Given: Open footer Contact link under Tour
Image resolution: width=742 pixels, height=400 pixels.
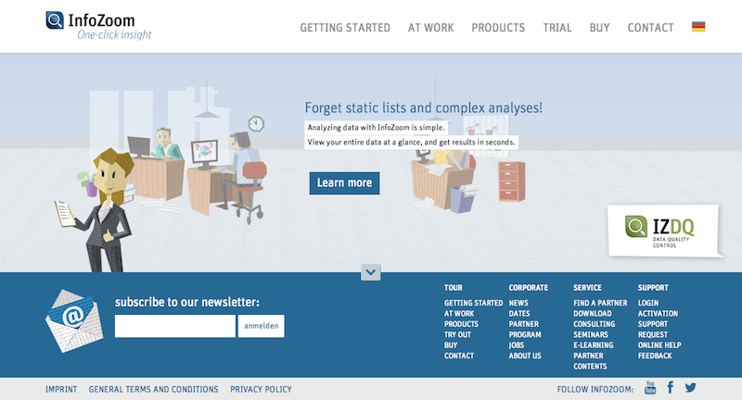Looking at the screenshot, I should [458, 356].
